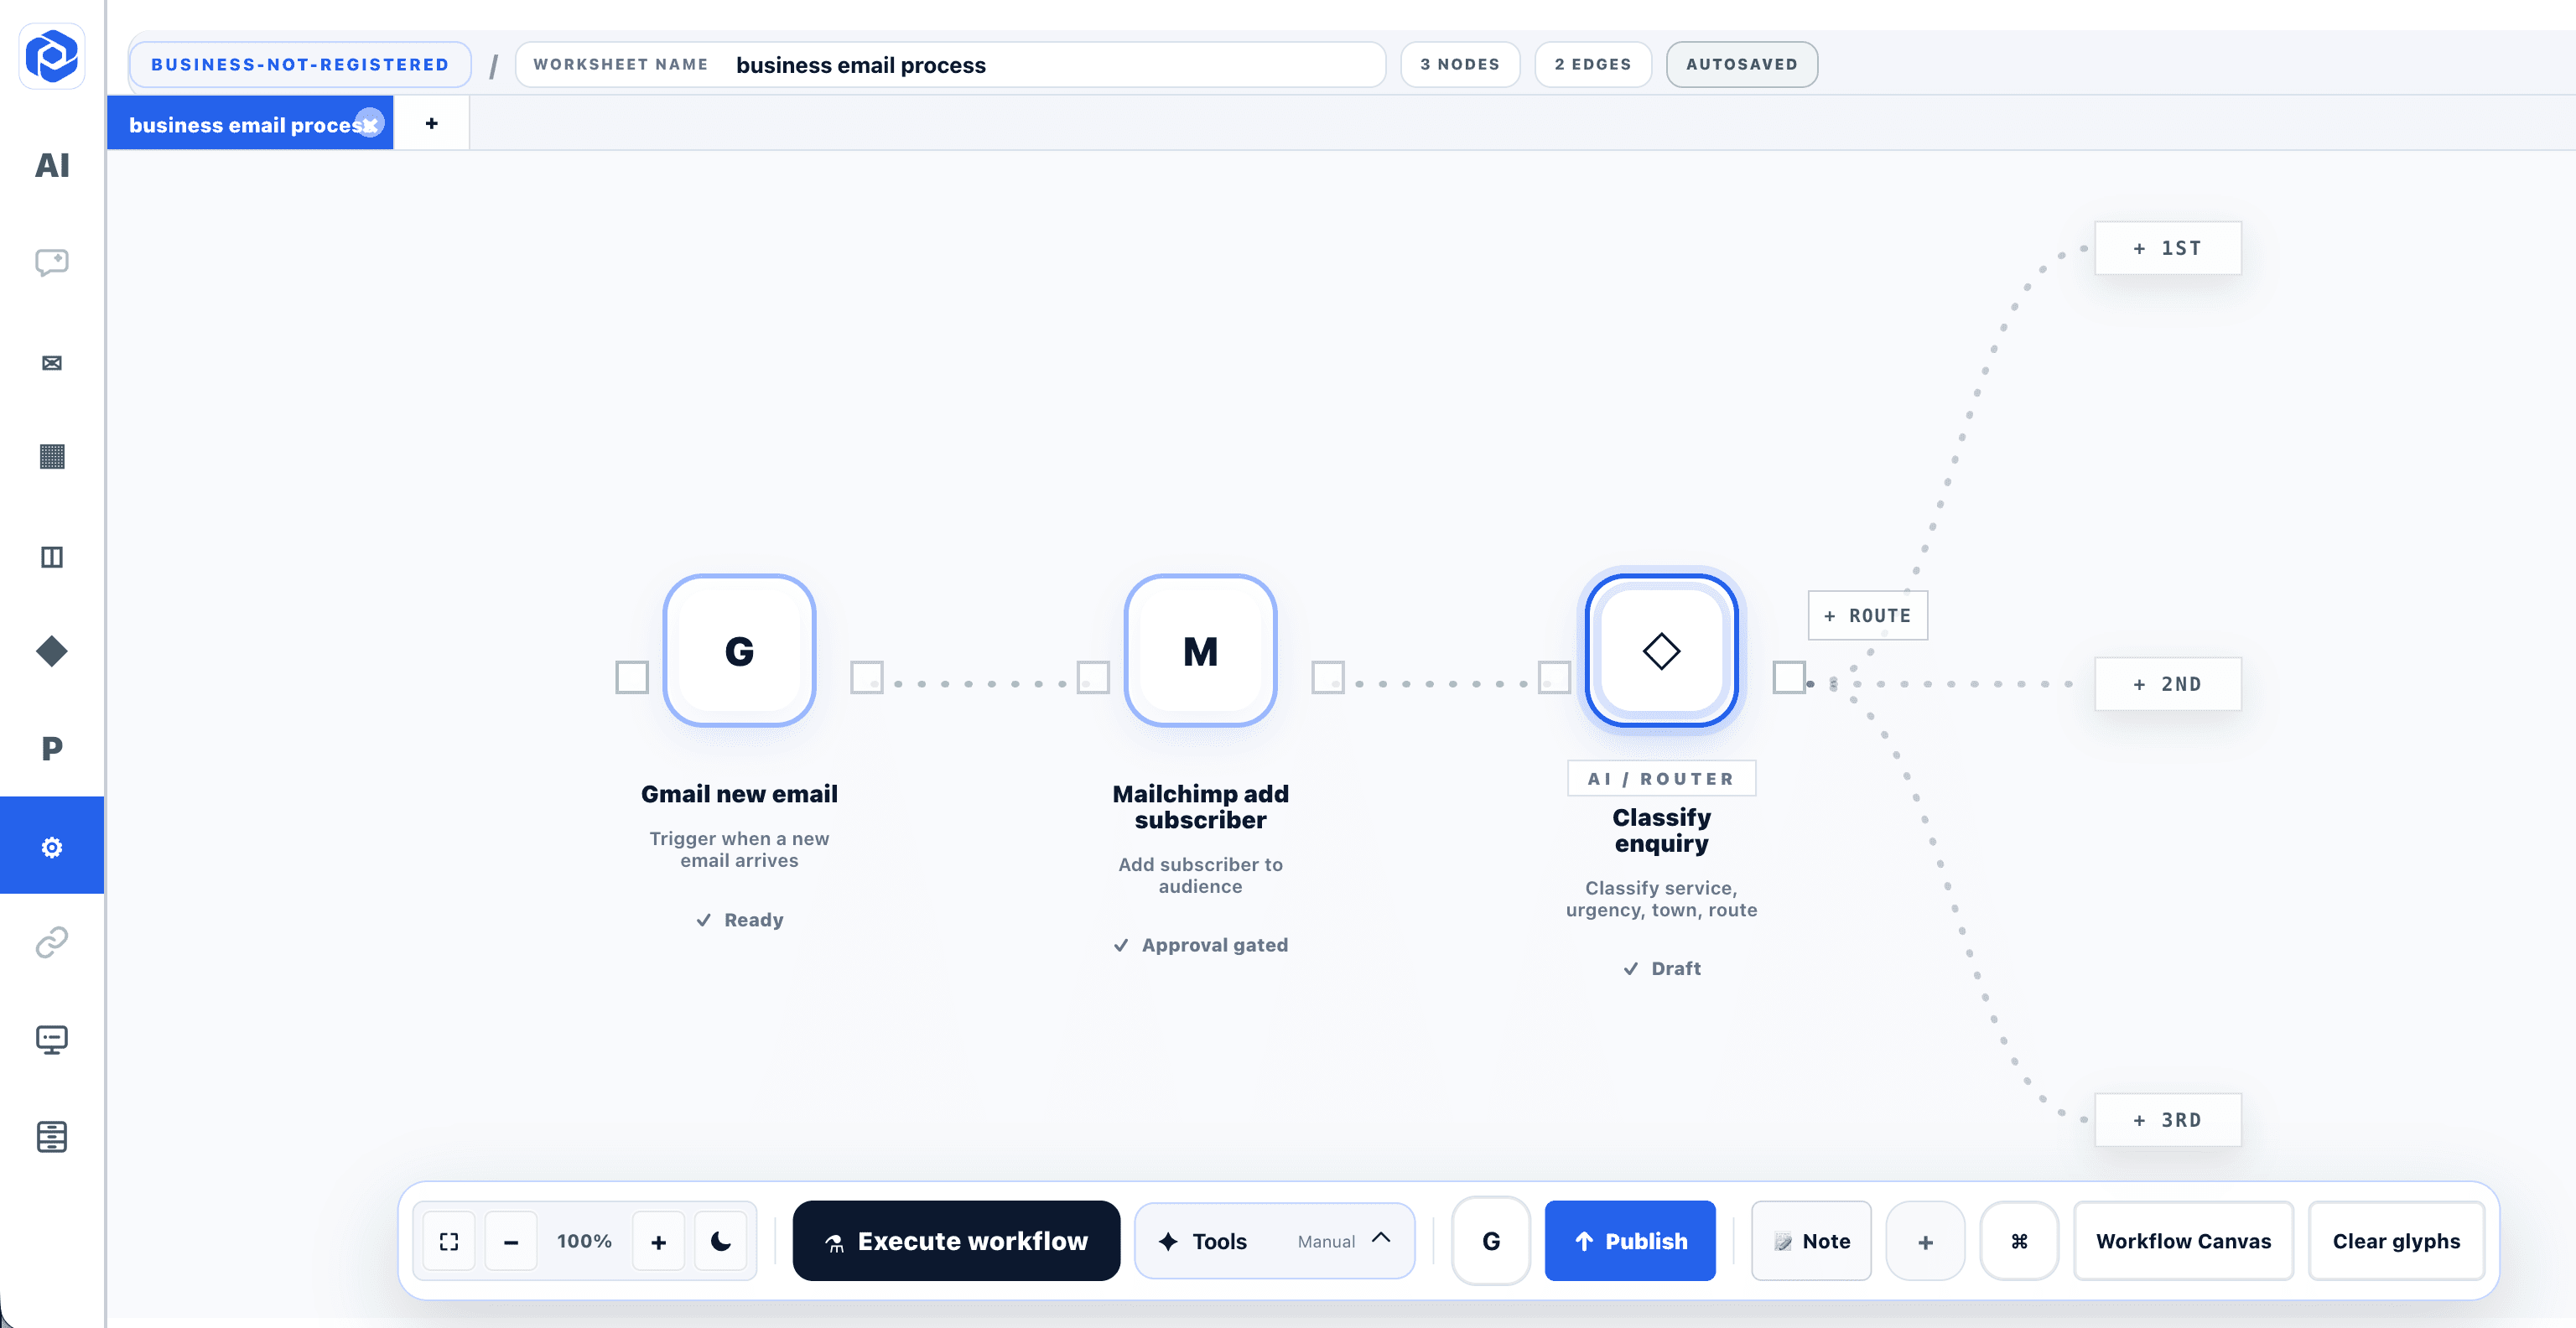The image size is (2576, 1328).
Task: Add the 1ST route branch
Action: (x=2167, y=248)
